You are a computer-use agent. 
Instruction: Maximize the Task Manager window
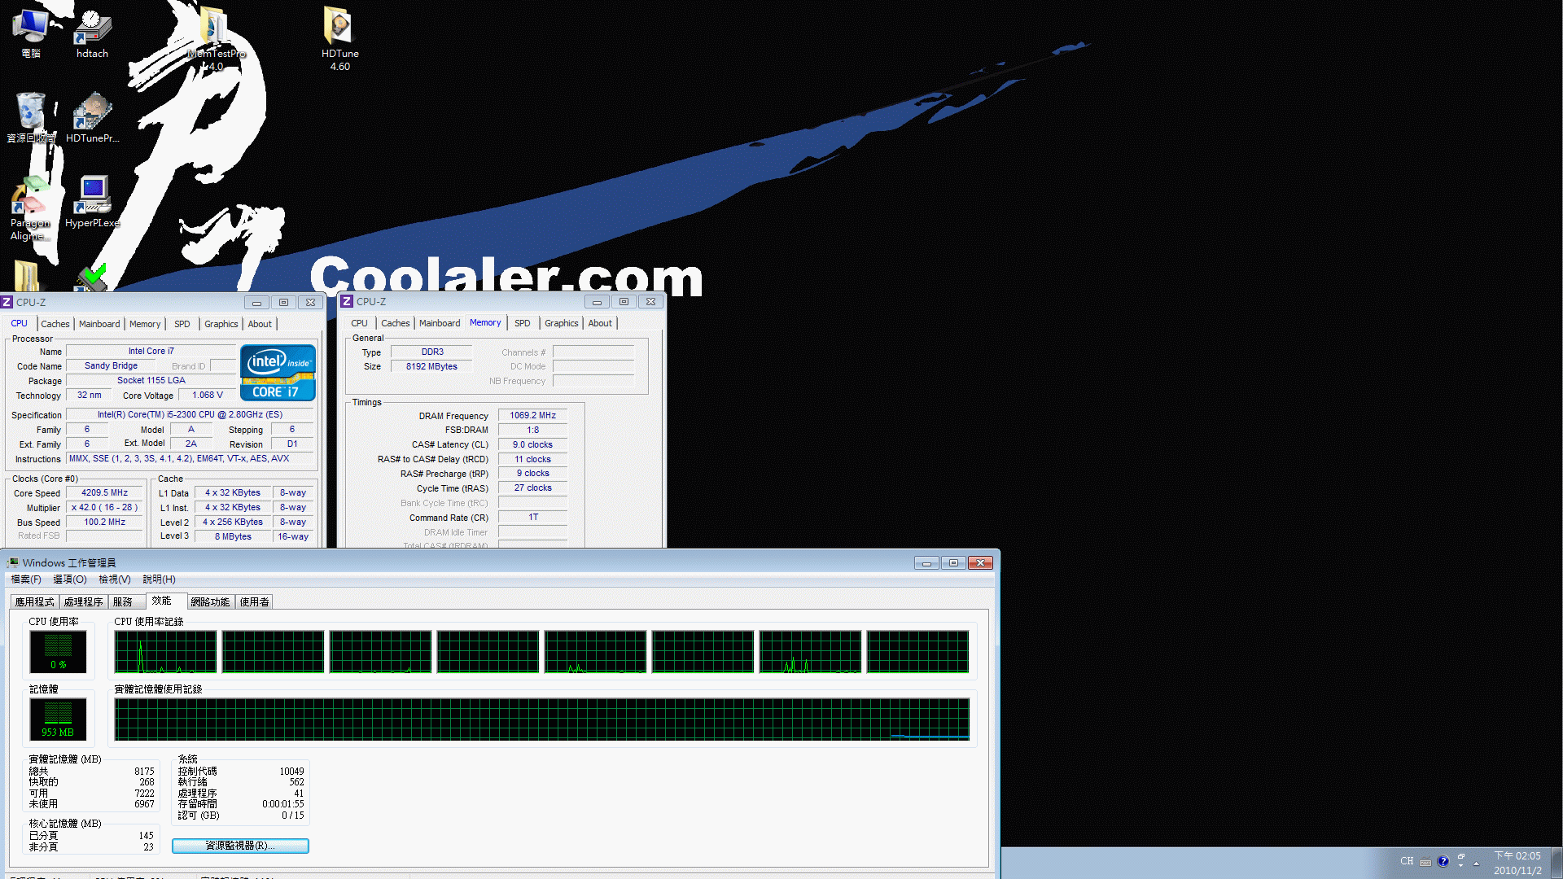[953, 562]
